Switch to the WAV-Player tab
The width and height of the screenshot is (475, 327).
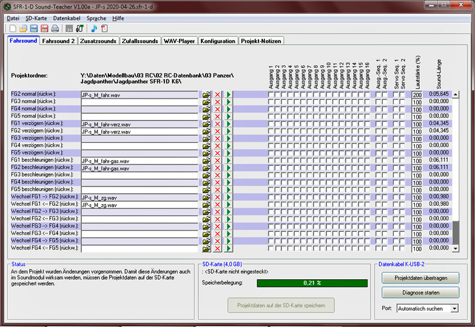point(180,41)
